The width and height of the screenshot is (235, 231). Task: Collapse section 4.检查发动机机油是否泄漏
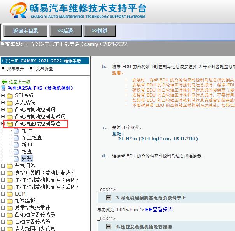tap(109, 226)
